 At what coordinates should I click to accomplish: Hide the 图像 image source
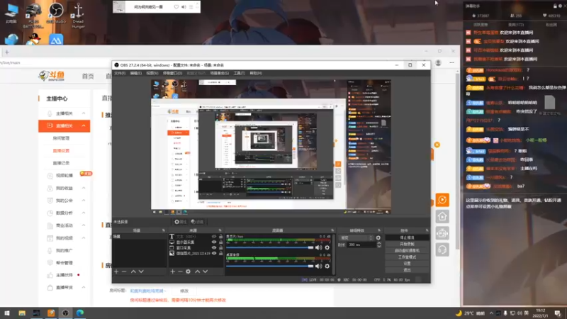pyautogui.click(x=214, y=253)
